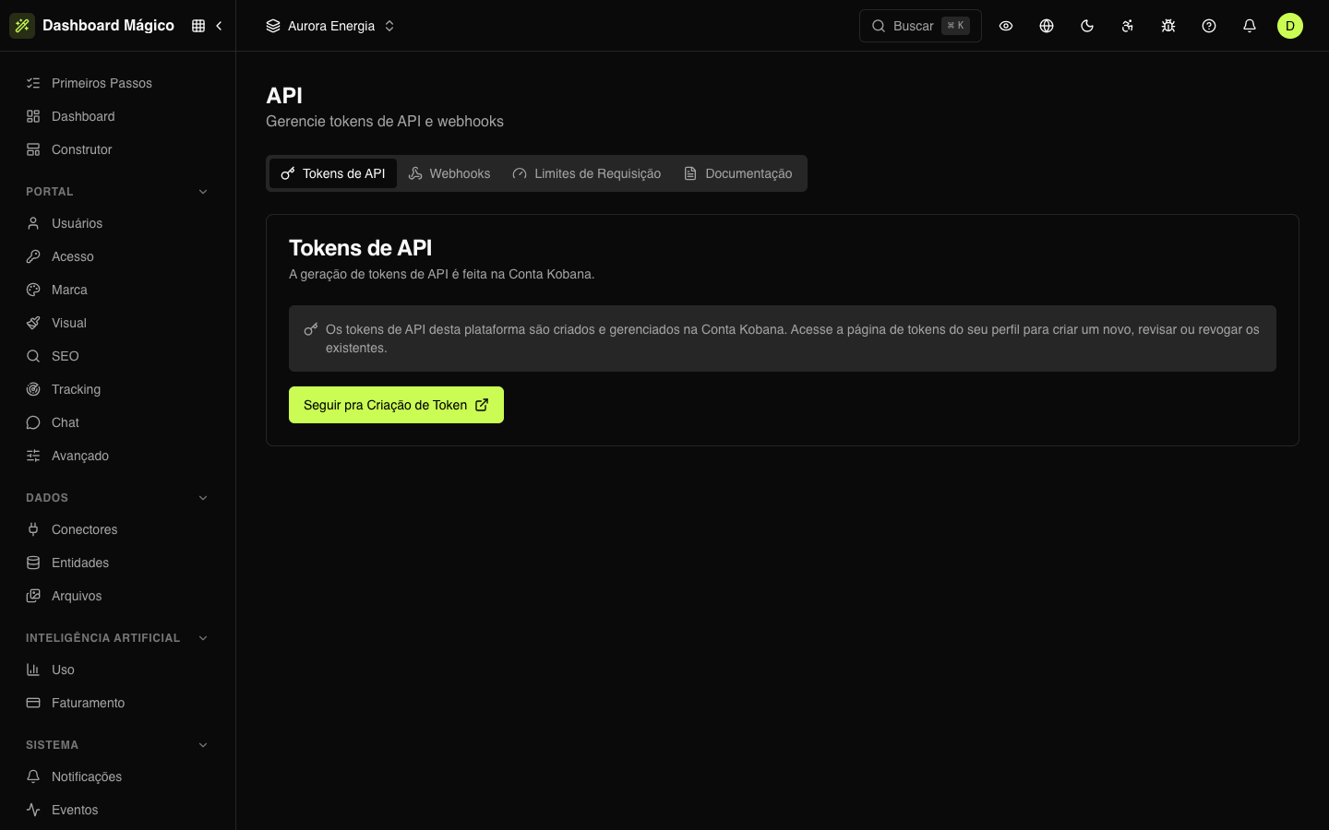Open Faturamento in the sidebar

click(x=118, y=703)
